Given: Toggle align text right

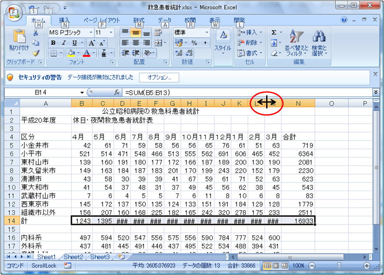Looking at the screenshot, I should 147,43.
